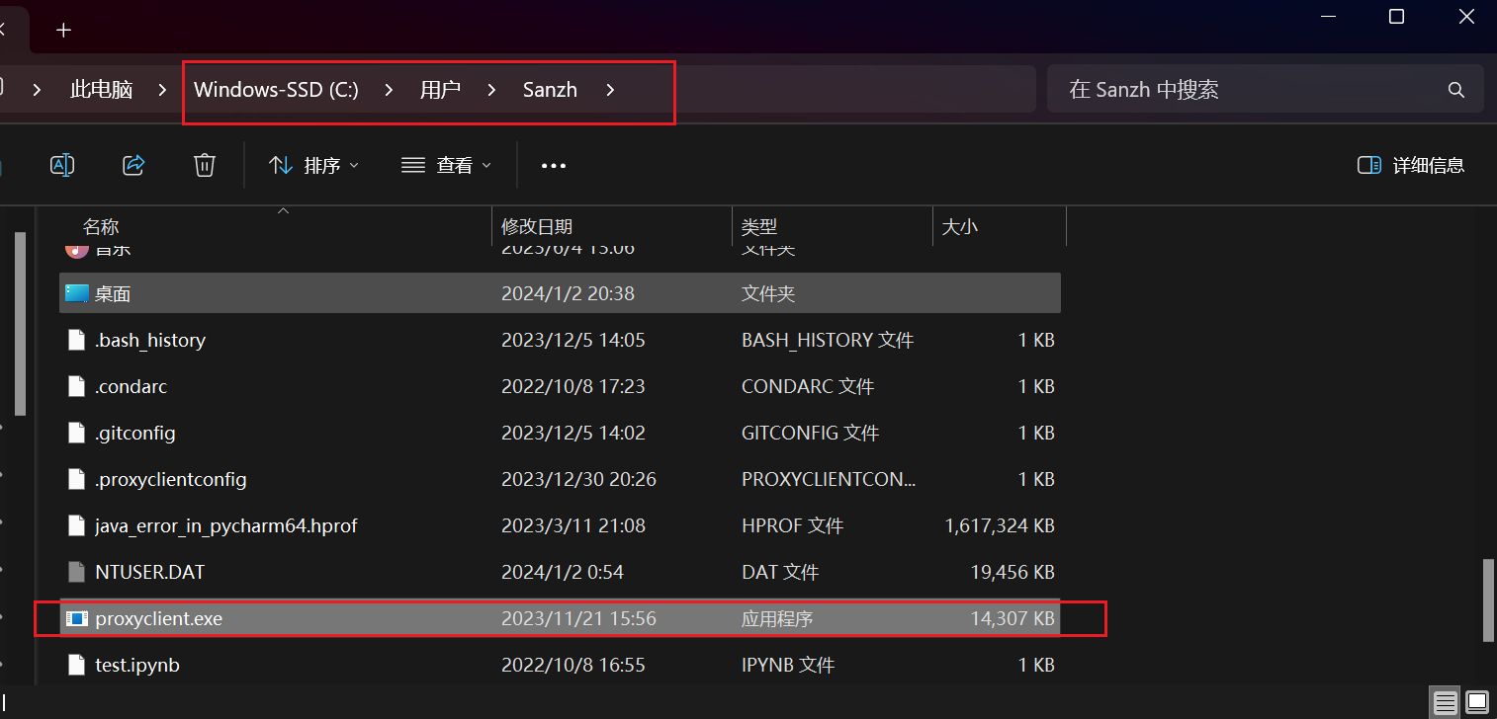Click the search magnifier icon
Viewport: 1497px width, 719px height.
pyautogui.click(x=1455, y=90)
